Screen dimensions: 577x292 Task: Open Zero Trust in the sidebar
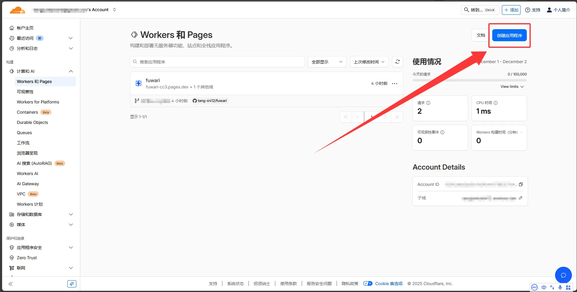[27, 258]
